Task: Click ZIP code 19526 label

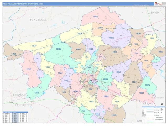Action: [x=80, y=34]
